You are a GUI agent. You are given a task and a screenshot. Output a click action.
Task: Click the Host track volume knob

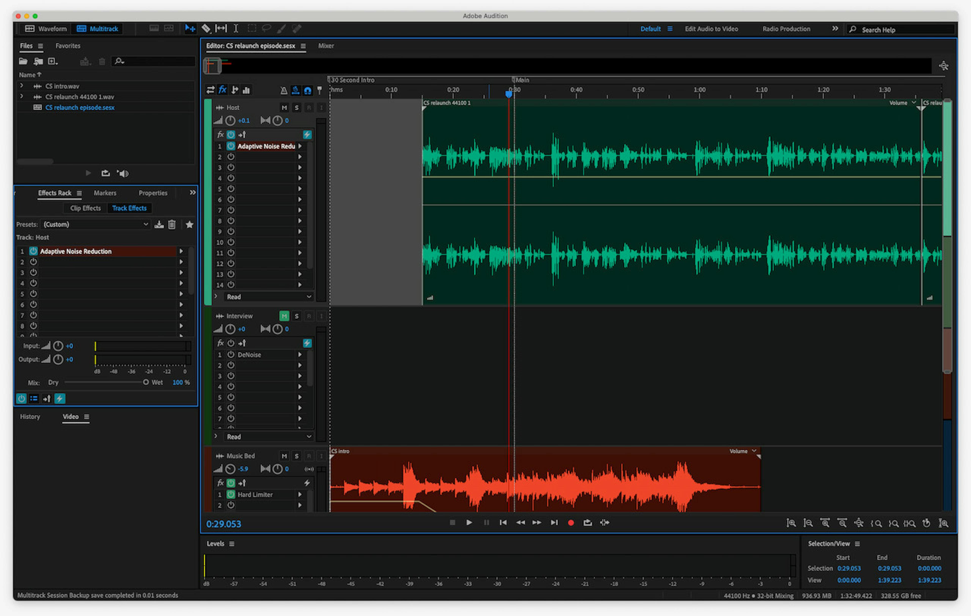point(230,120)
